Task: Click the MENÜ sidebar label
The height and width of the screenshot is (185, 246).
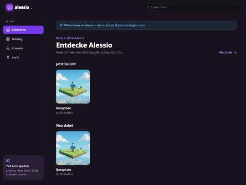Action: [x=10, y=21]
